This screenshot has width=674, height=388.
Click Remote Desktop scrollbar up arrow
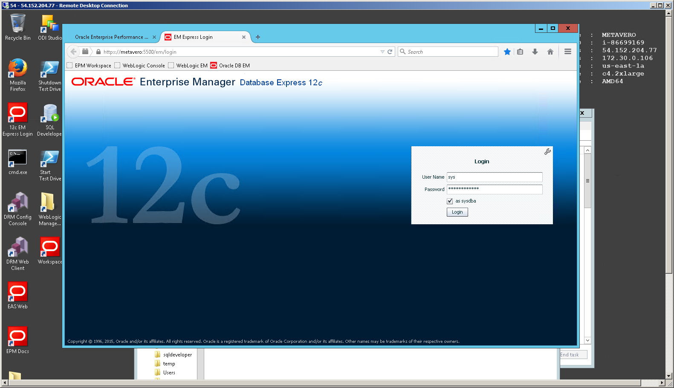click(x=669, y=13)
